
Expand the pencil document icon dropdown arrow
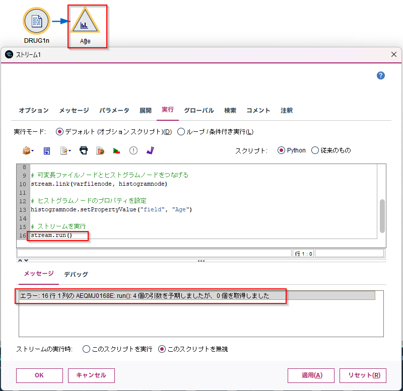[70, 150]
